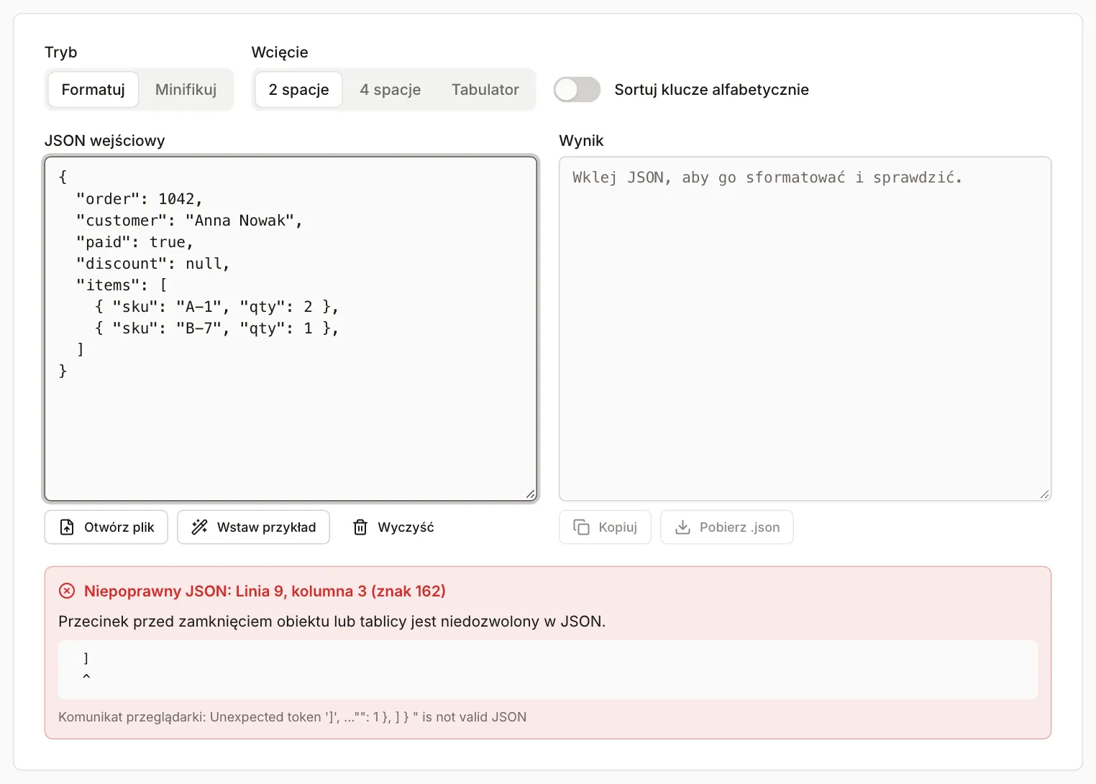This screenshot has height=784, width=1096.
Task: Click the Sortuj klucze alfabetycznie label
Action: pyautogui.click(x=711, y=90)
